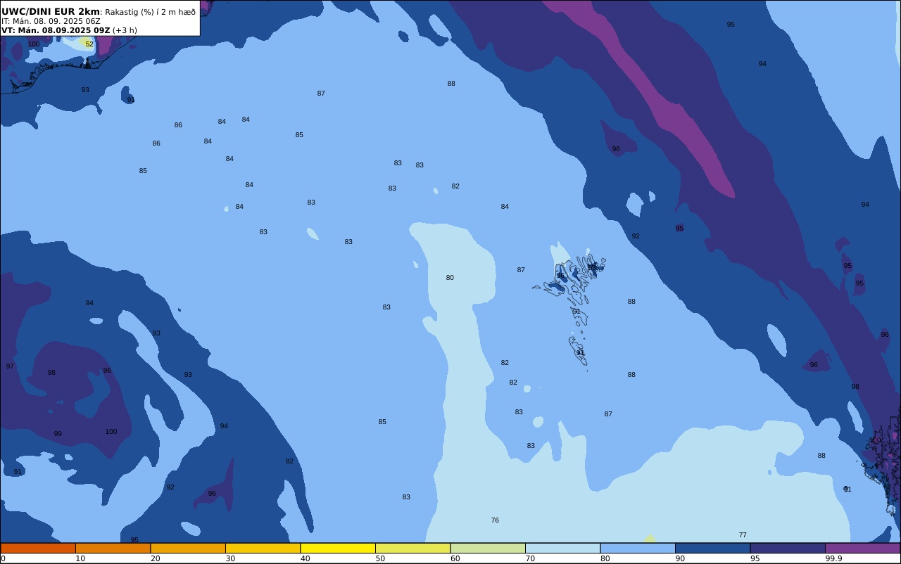Select the 76 humidity value on the map

tap(495, 520)
